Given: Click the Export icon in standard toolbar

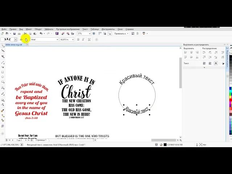Looking at the screenshot, I should click(68, 34).
